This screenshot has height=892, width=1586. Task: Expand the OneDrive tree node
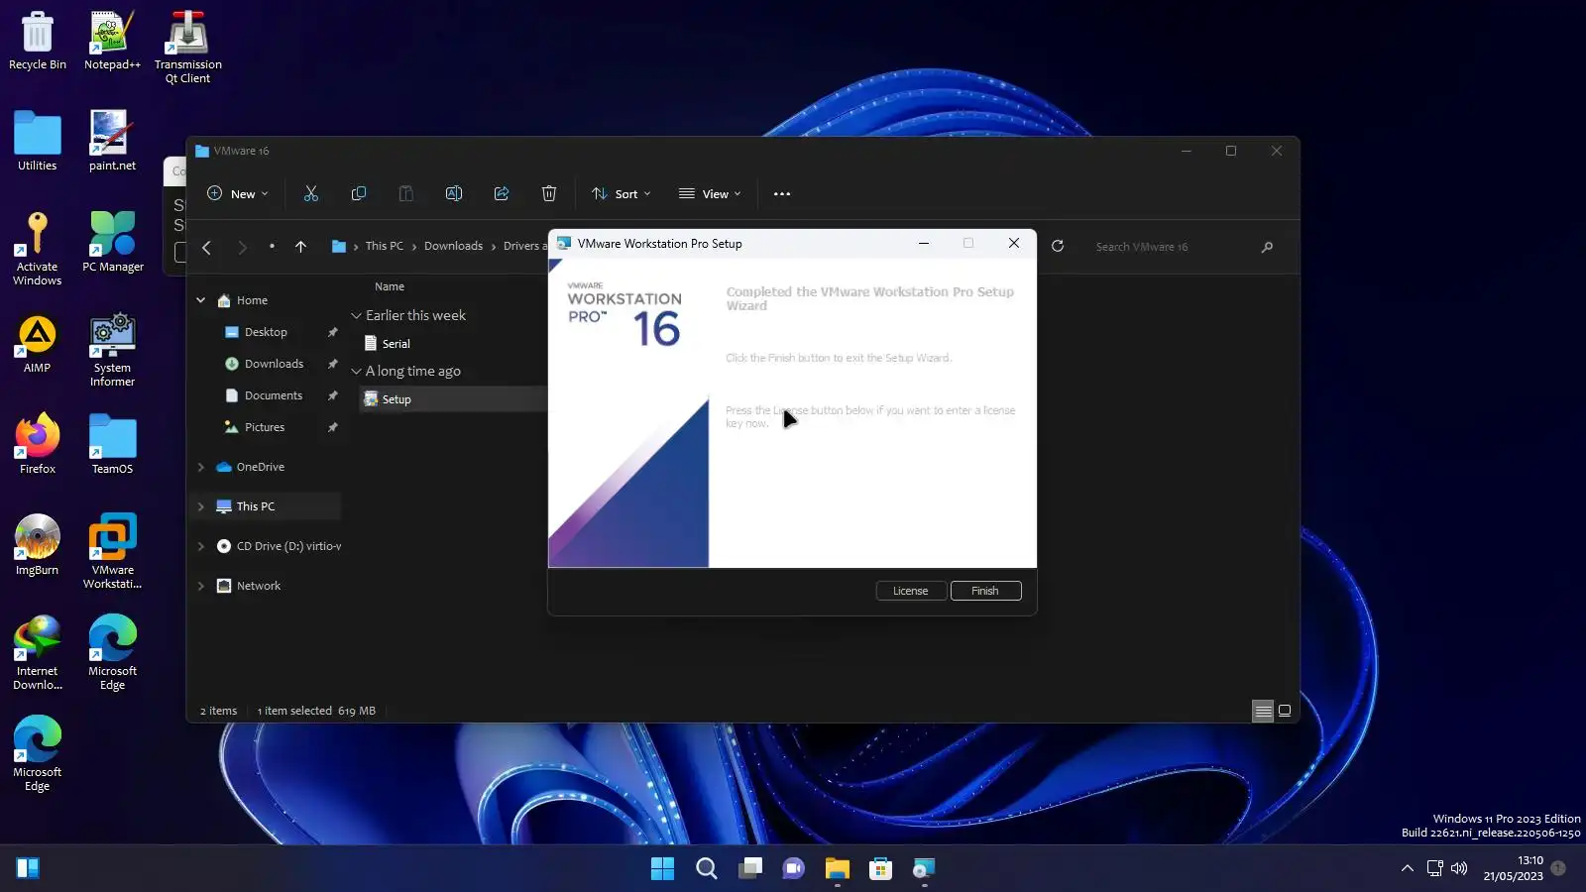tap(201, 467)
